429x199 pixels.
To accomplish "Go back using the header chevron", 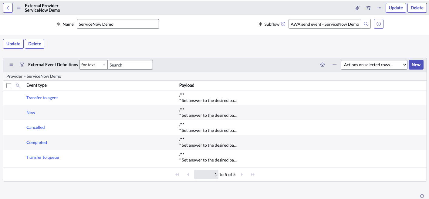I will point(8,8).
